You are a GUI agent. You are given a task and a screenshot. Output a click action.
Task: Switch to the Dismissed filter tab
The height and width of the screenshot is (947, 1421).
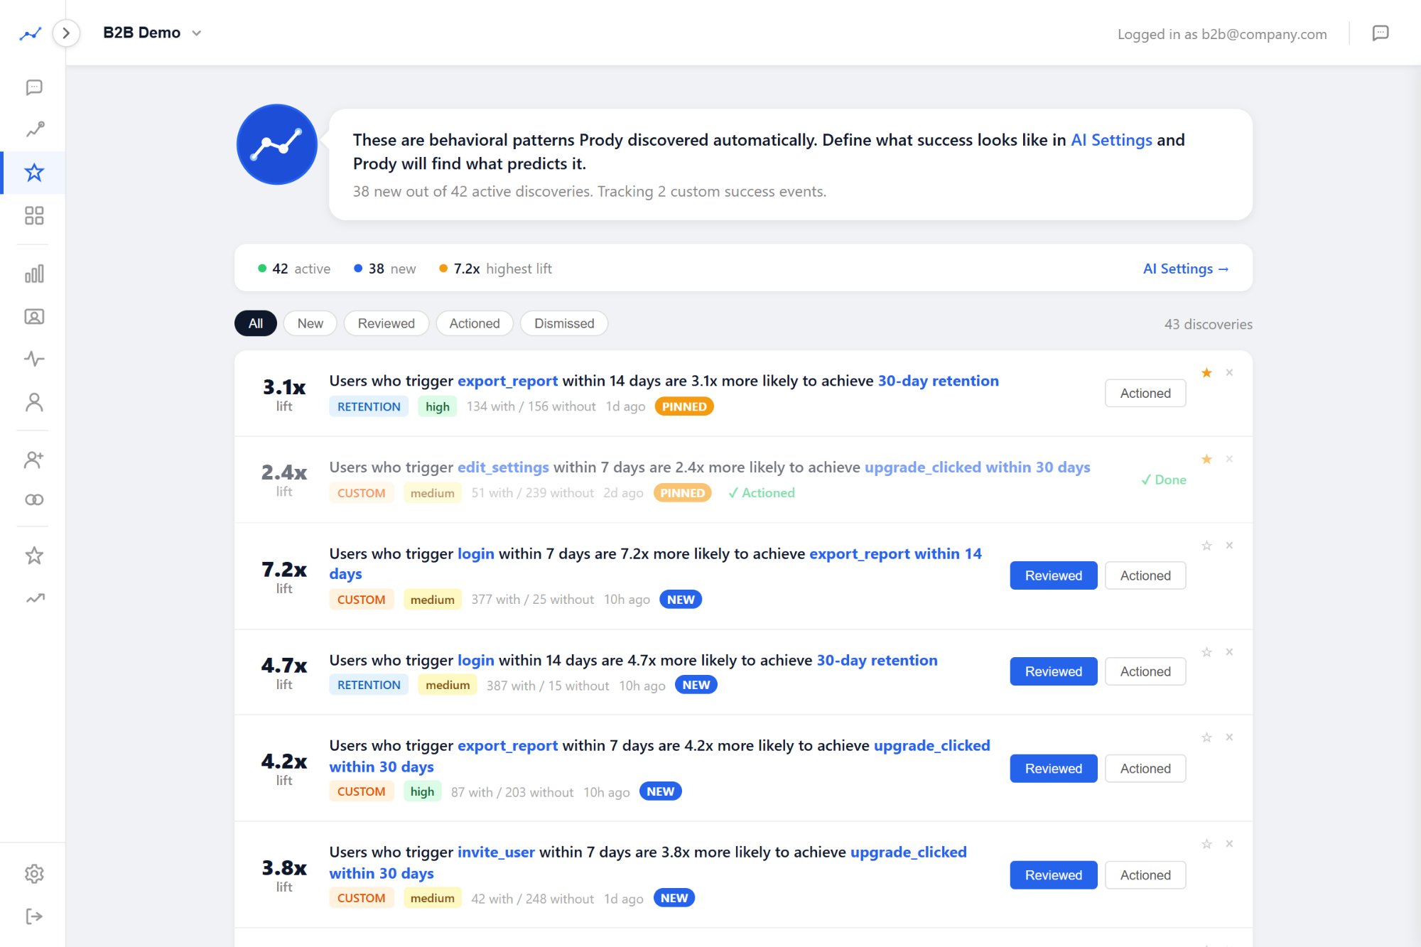click(563, 323)
